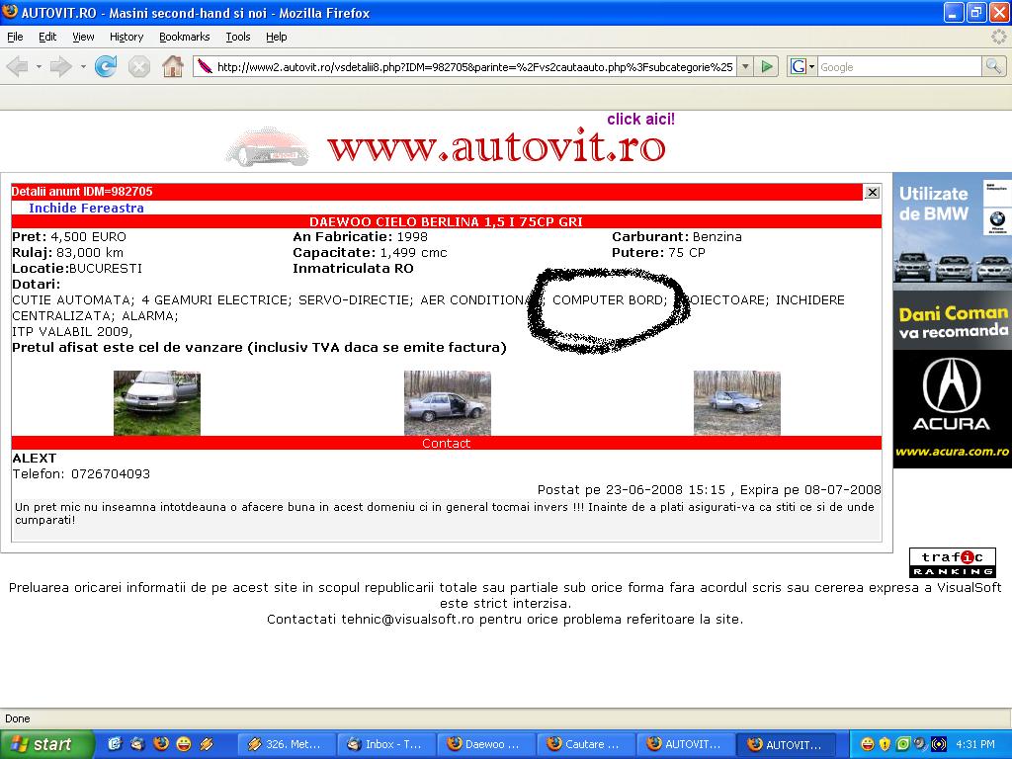Image resolution: width=1012 pixels, height=759 pixels.
Task: Open the Tools menu
Action: 238,37
